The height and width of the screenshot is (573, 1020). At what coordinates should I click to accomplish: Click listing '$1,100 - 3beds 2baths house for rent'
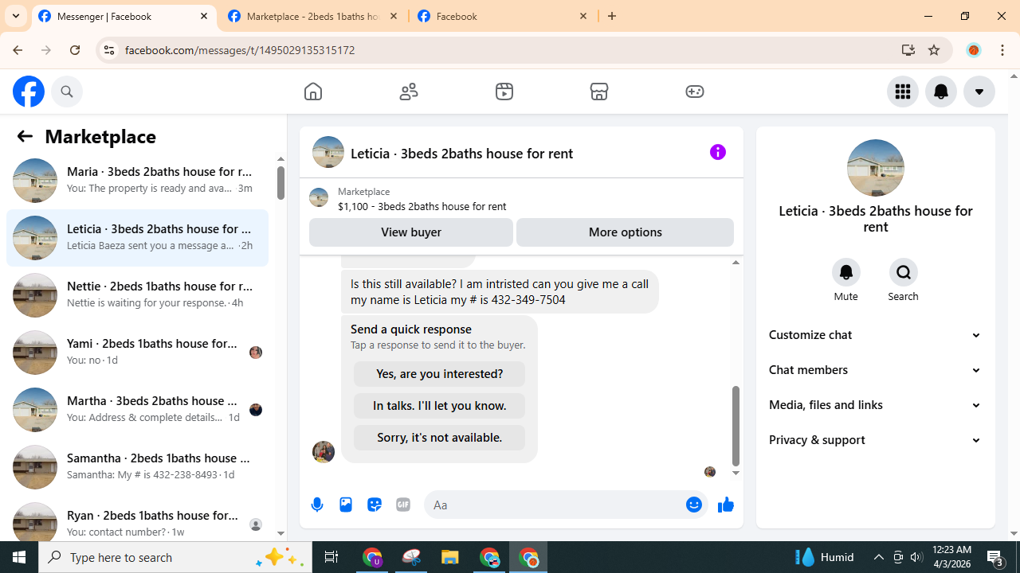pos(422,206)
